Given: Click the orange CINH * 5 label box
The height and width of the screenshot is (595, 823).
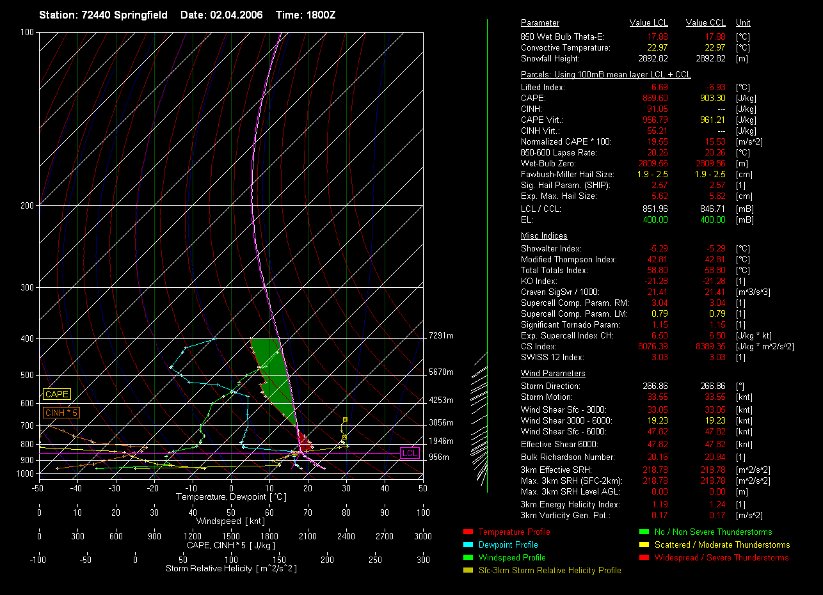Looking at the screenshot, I should pyautogui.click(x=61, y=413).
